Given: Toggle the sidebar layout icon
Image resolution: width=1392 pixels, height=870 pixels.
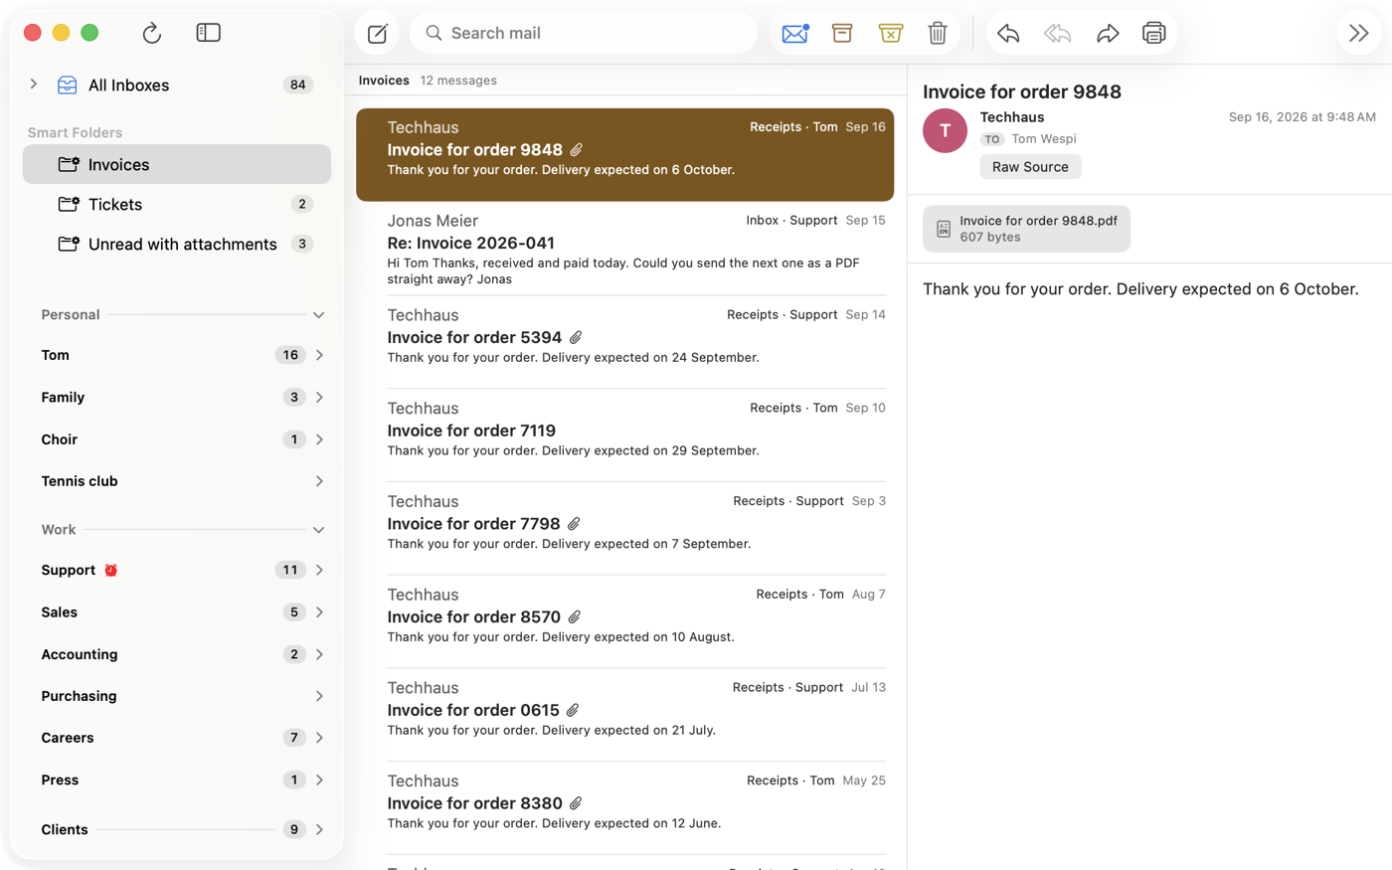Looking at the screenshot, I should click(x=208, y=33).
